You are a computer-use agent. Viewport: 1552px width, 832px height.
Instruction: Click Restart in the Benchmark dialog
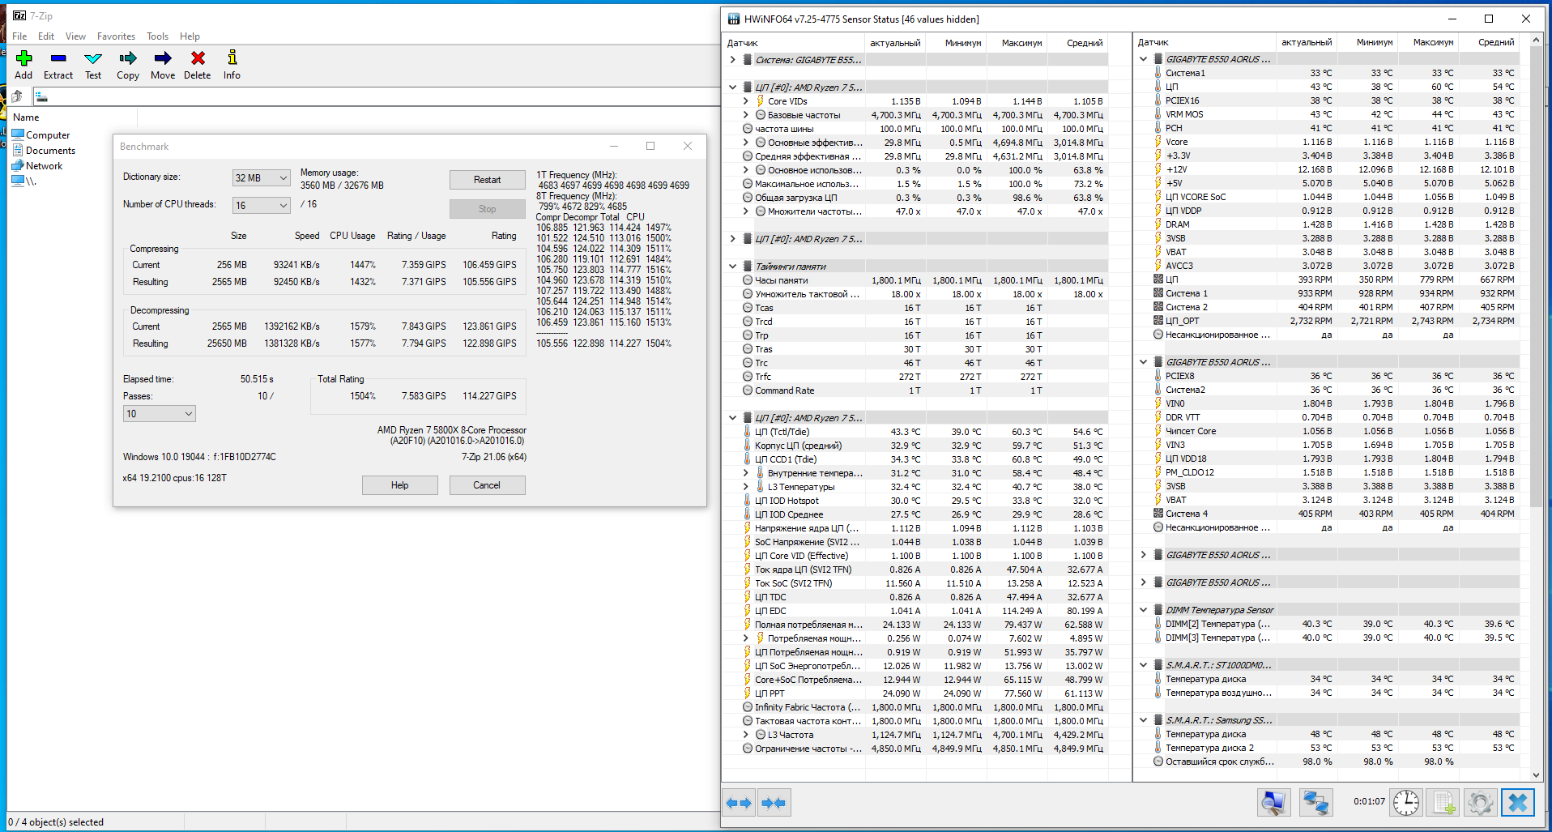pos(487,180)
